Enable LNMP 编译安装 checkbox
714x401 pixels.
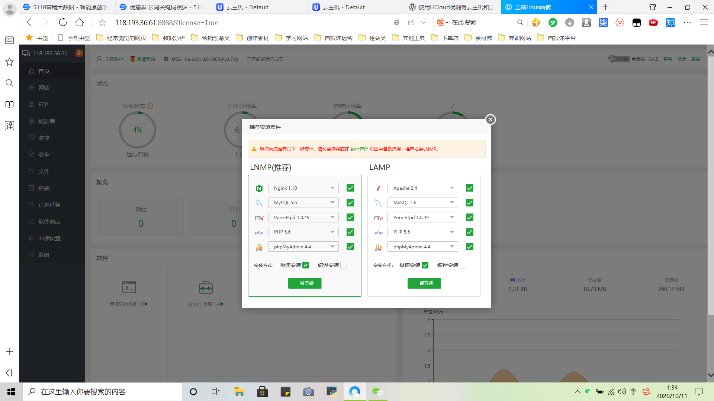pyautogui.click(x=344, y=265)
